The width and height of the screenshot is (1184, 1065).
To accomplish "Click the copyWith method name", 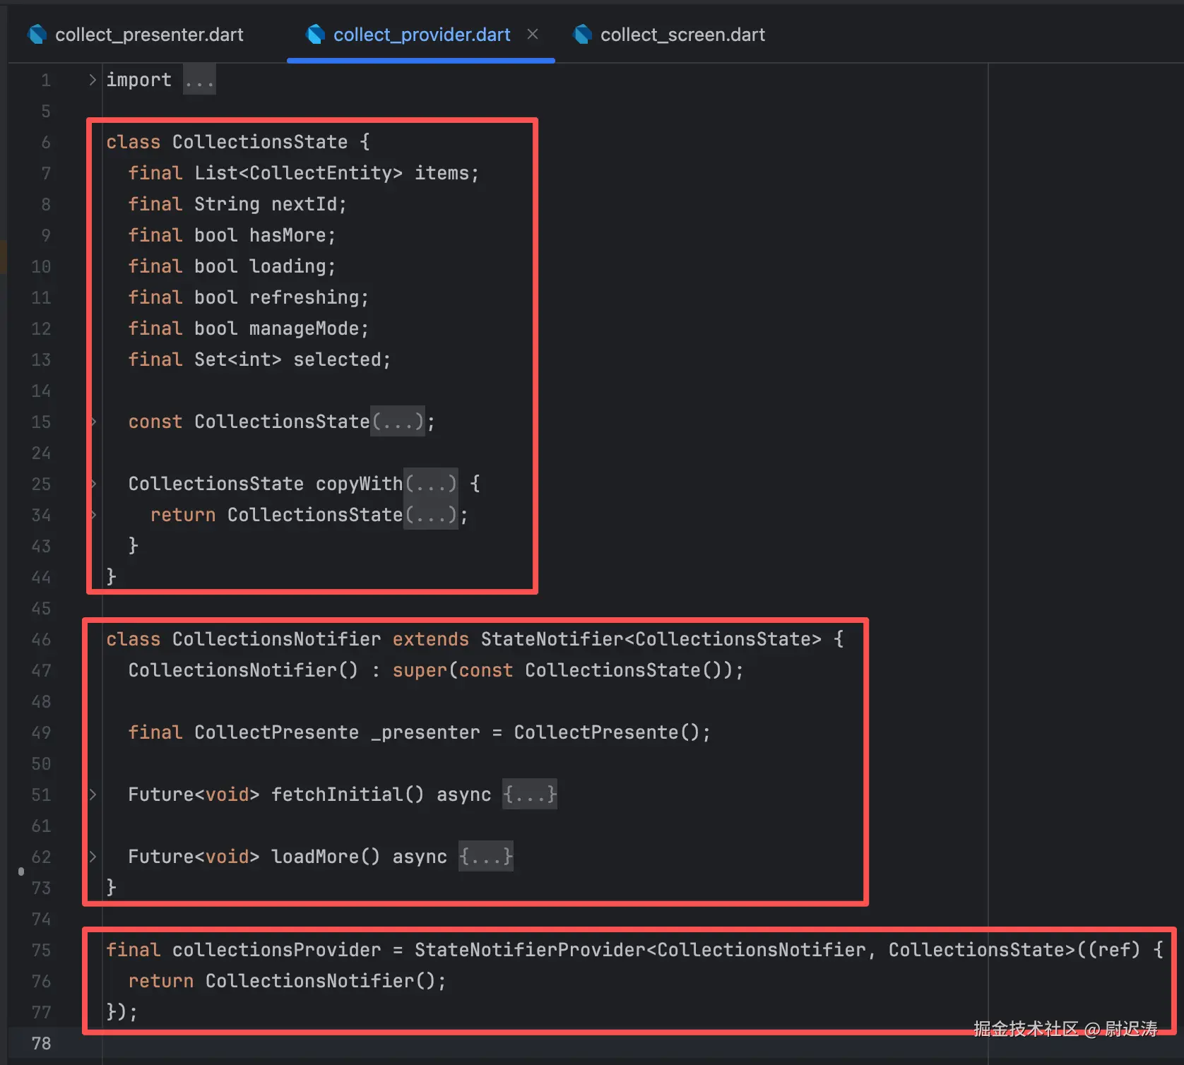I will tap(360, 484).
